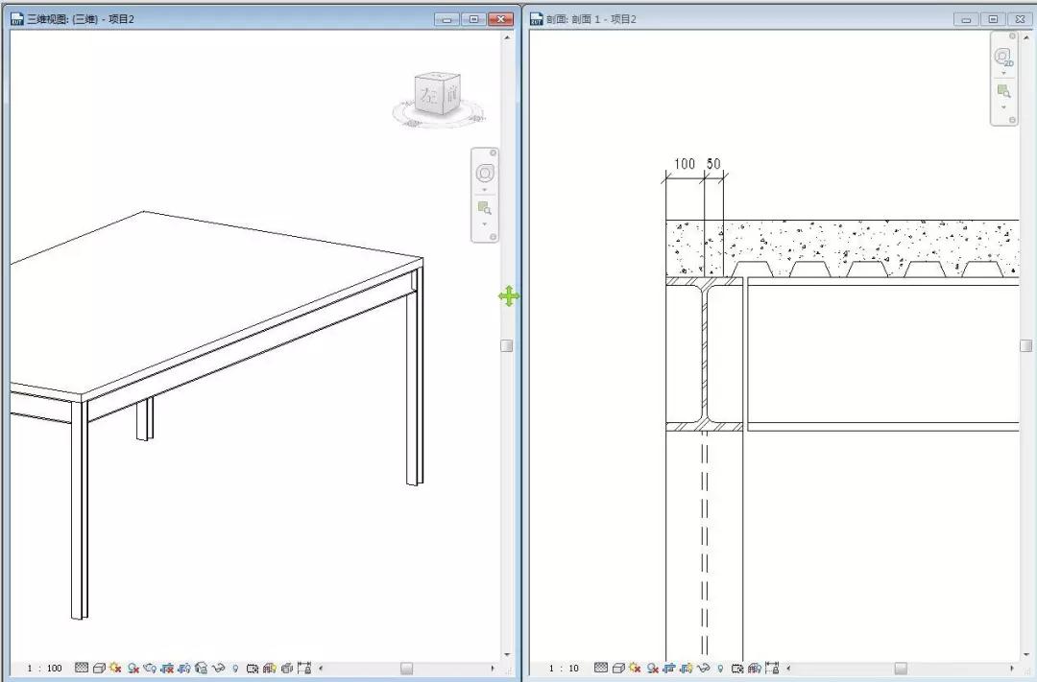This screenshot has width=1037, height=682.
Task: Open temporary view properties in 3D view
Action: tap(253, 669)
